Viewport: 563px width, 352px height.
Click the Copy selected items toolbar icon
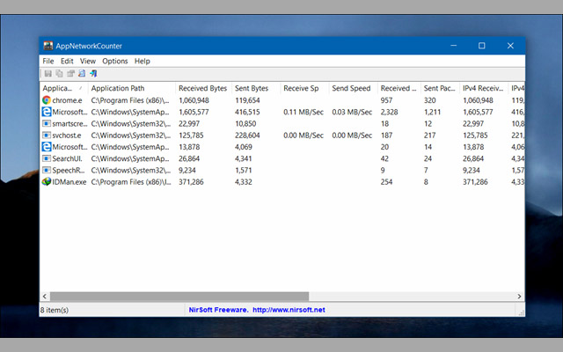click(x=59, y=73)
